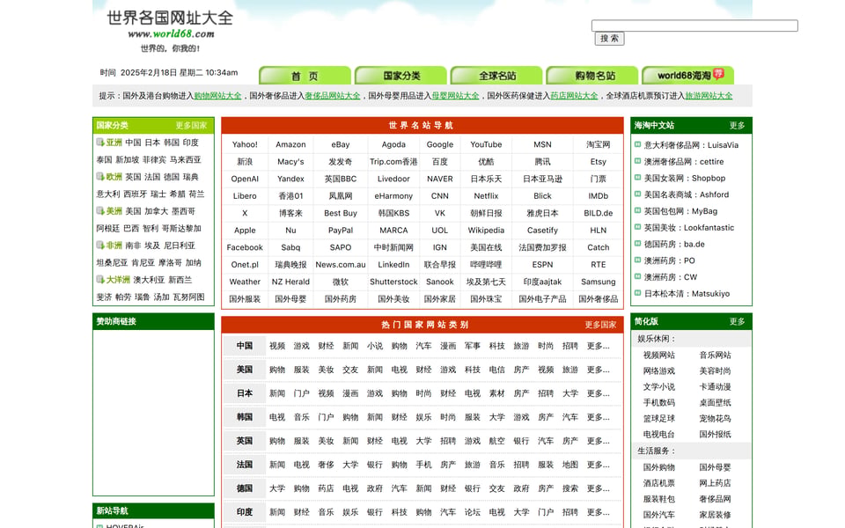Image resolution: width=845 pixels, height=528 pixels.
Task: Open 更多 in 简化版 panel
Action: coord(737,322)
